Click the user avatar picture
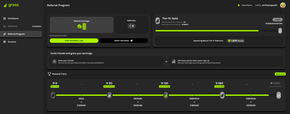This screenshot has width=290, height=114. [283, 5]
